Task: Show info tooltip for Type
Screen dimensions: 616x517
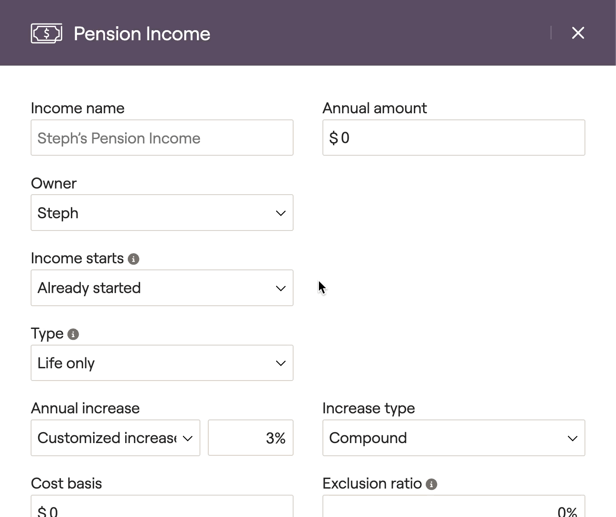Action: 73,334
